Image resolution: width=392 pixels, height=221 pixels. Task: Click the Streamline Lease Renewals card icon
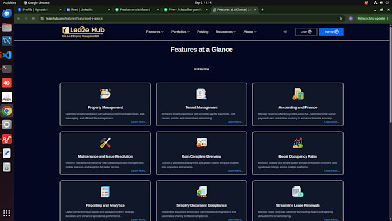pyautogui.click(x=298, y=192)
